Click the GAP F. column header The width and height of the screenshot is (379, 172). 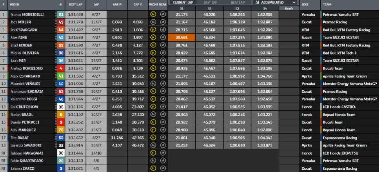(x=138, y=4)
